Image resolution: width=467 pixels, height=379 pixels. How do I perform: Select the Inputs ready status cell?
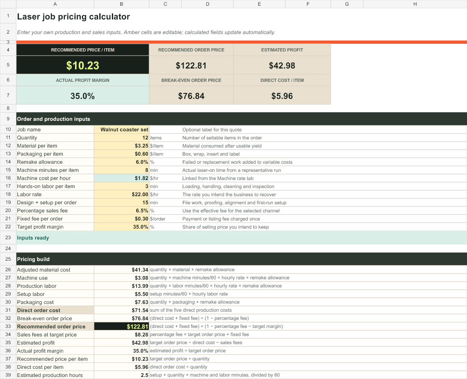[x=242, y=238]
